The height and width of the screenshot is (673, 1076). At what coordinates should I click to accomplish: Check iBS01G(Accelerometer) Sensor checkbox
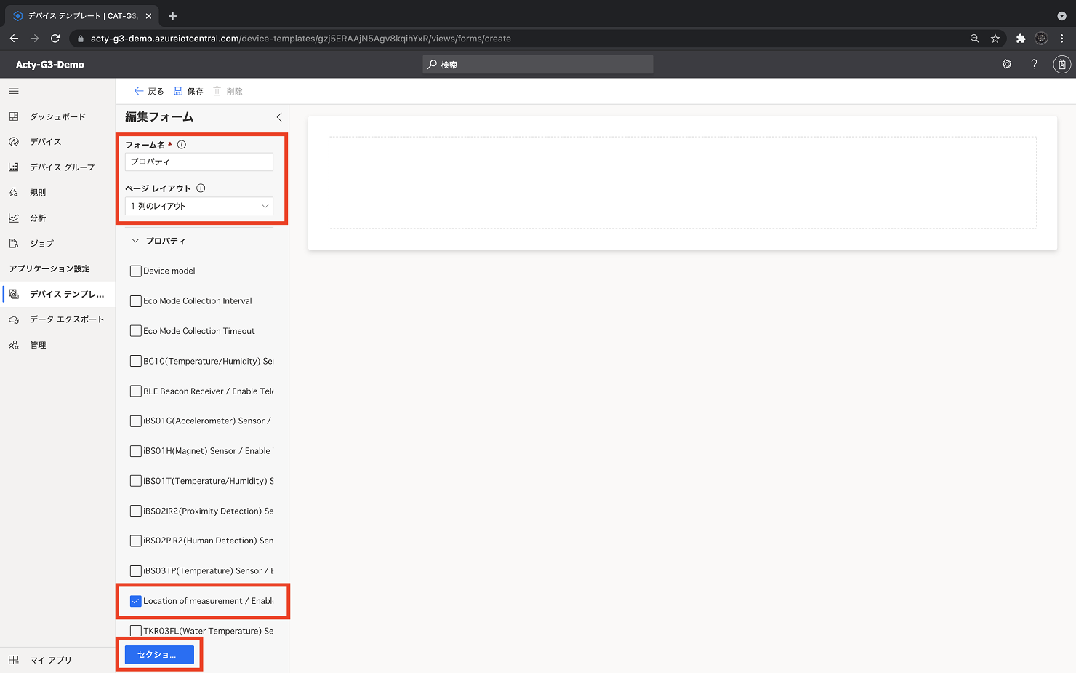[136, 421]
